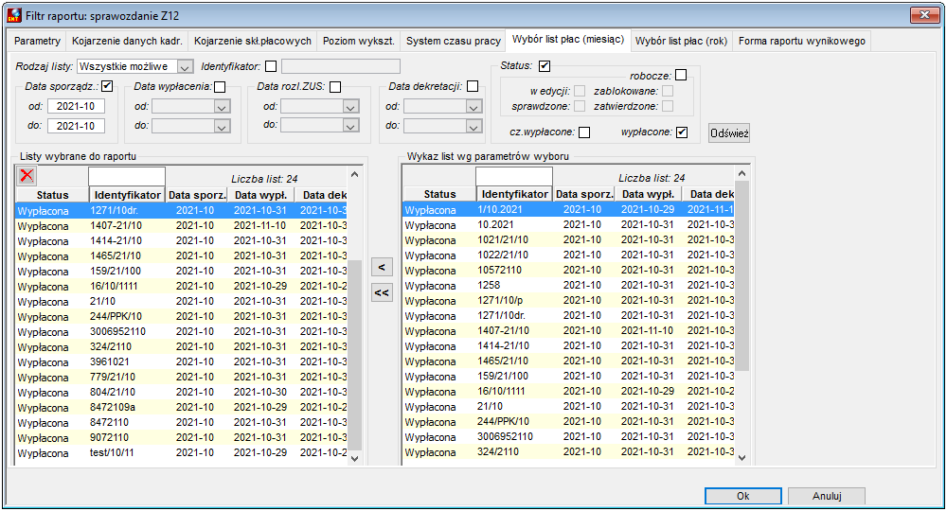This screenshot has width=947, height=511.
Task: Enable the Data rozl.ZUS checkbox
Action: (335, 87)
